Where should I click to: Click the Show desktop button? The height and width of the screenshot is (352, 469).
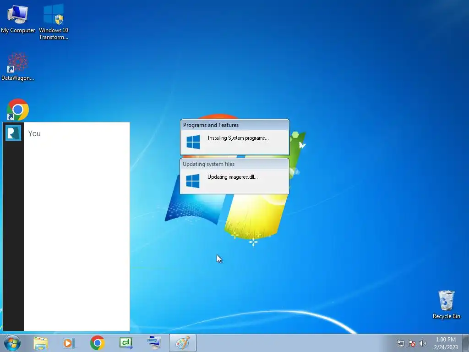[x=465, y=343]
